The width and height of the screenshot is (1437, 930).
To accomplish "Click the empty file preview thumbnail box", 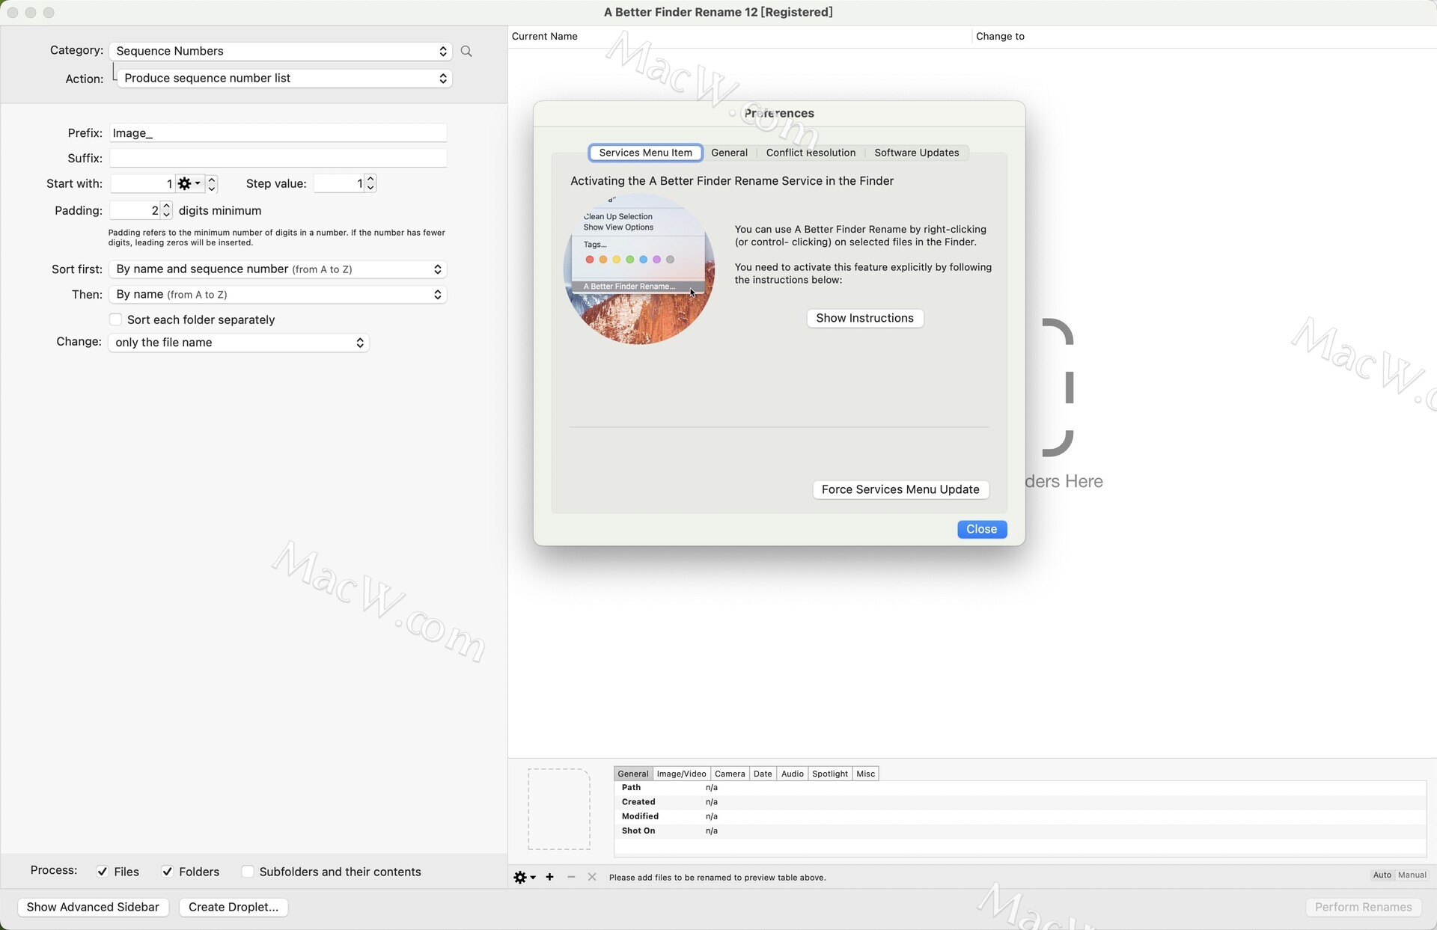I will tap(559, 809).
